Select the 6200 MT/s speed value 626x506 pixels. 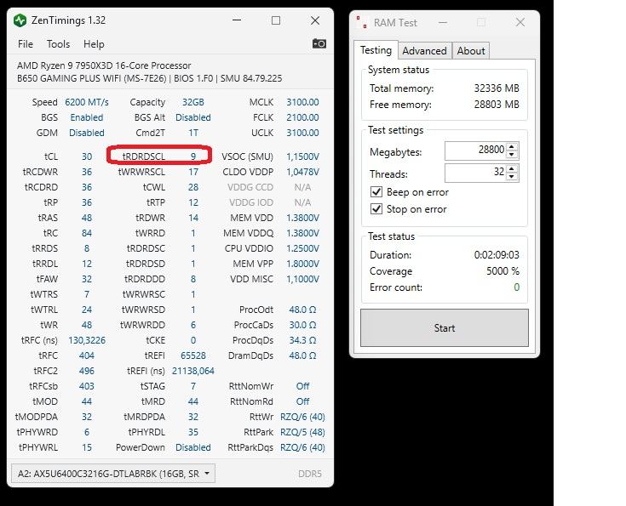tap(87, 102)
